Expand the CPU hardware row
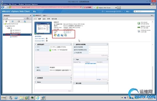The image size is (157, 101). coord(35,47)
